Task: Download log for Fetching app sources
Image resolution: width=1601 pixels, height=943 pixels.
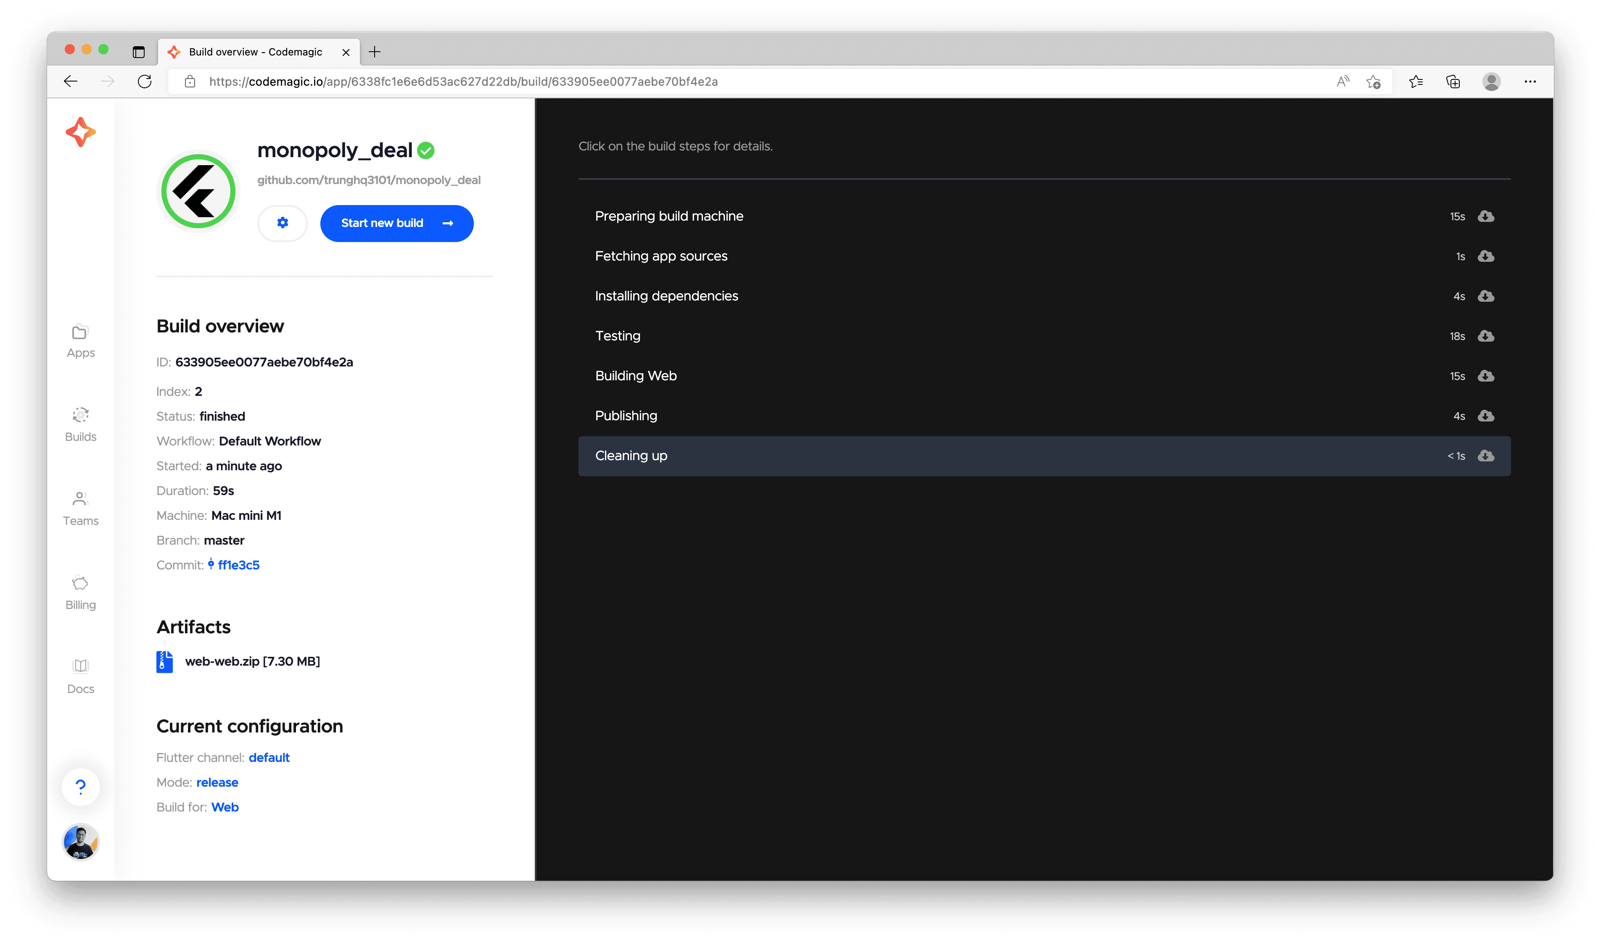Action: coord(1485,256)
